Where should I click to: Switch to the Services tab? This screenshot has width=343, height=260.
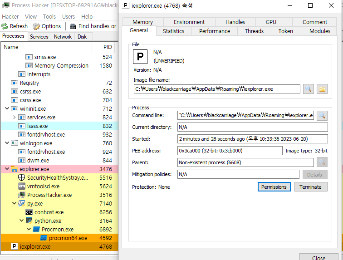pos(39,37)
